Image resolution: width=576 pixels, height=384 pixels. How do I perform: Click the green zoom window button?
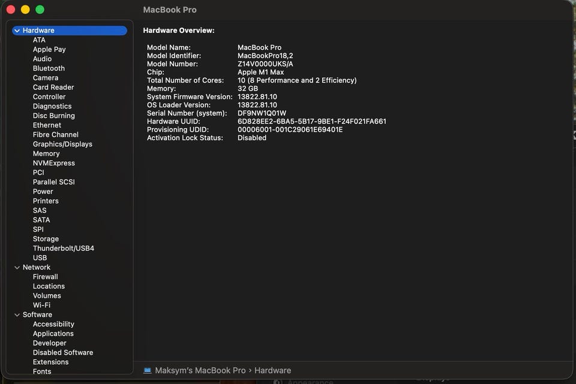(40, 10)
